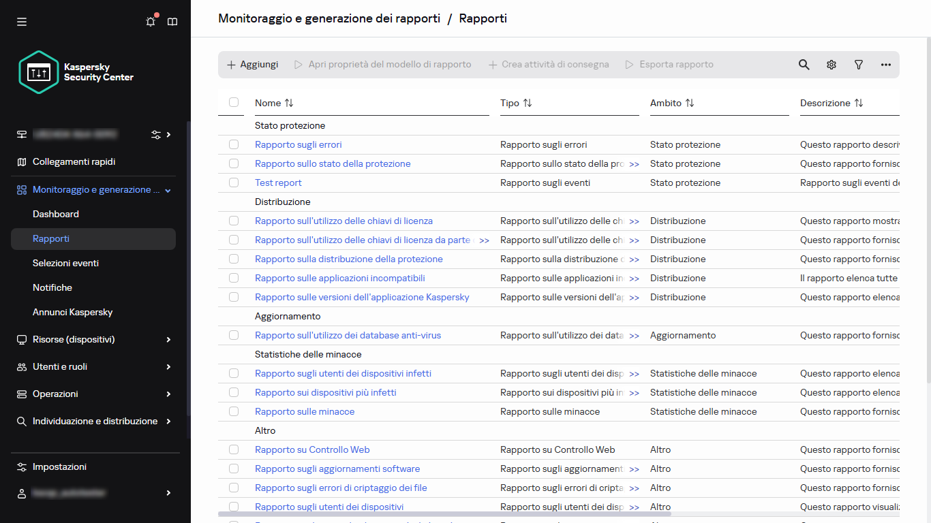Open the notifications bell icon
This screenshot has height=523, width=931.
(x=151, y=22)
